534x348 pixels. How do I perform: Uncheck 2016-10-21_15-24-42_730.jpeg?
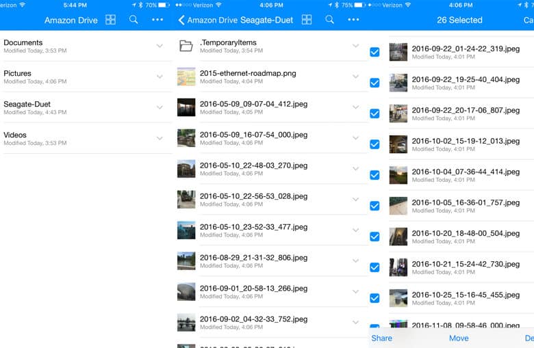pyautogui.click(x=374, y=267)
